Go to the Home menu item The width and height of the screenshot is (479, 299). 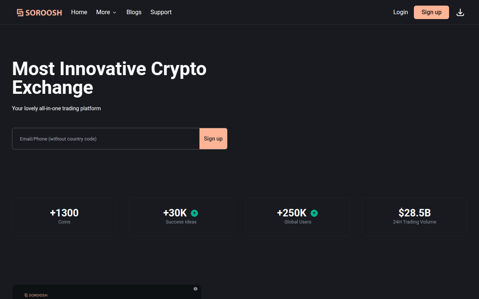click(79, 12)
